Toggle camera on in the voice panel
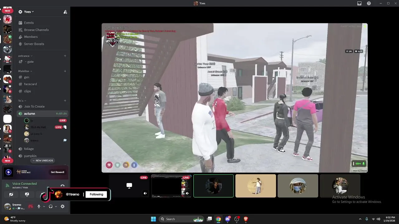This screenshot has width=399, height=224. point(11,194)
